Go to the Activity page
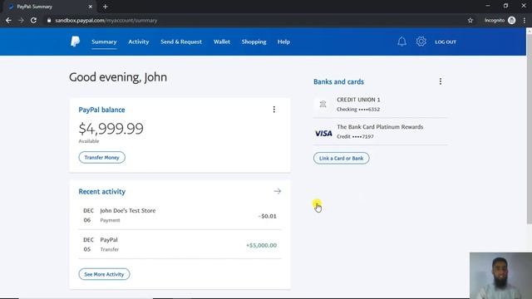Screen dimensions: 532x299 click(139, 42)
